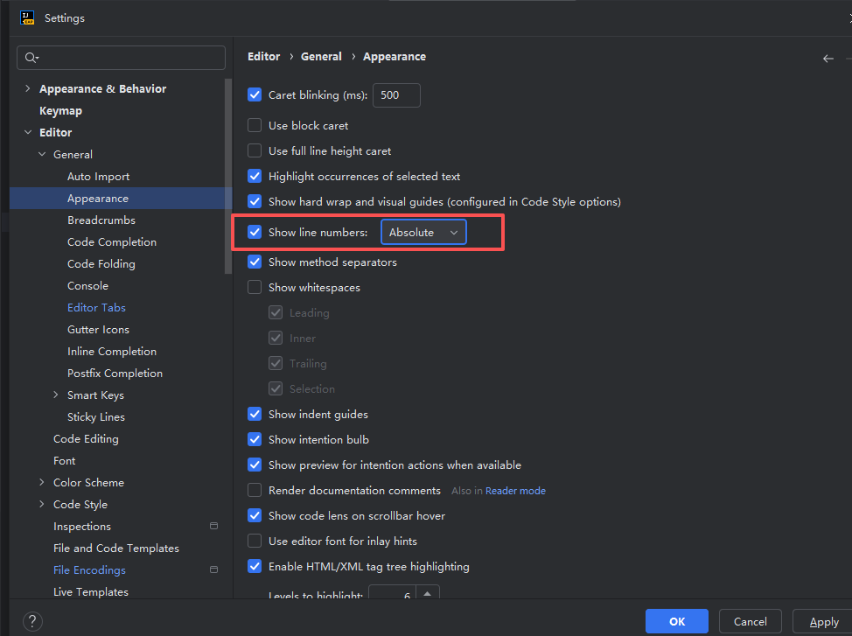The width and height of the screenshot is (852, 636).
Task: Toggle Enable HTML/XML tag tree highlighting
Action: (x=255, y=566)
